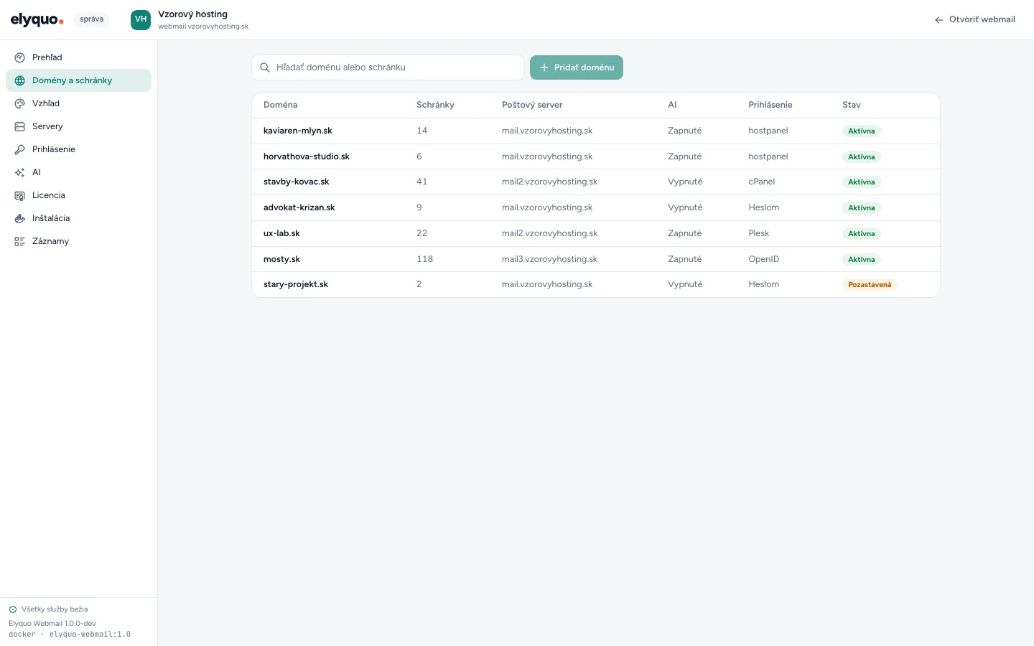
Task: Click the Licencia certificate icon
Action: [x=20, y=195]
